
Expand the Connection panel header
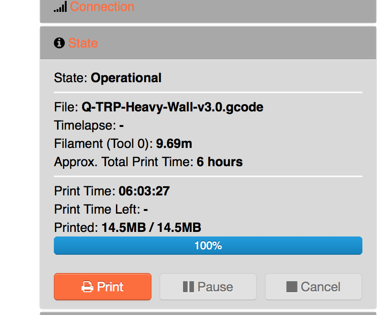102,7
